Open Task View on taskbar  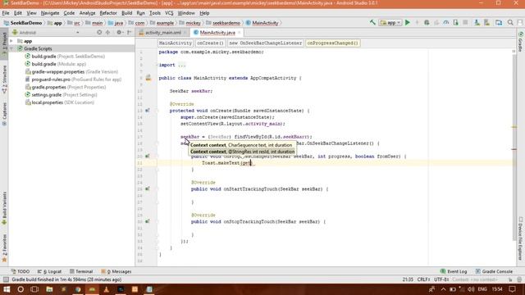click(34, 289)
